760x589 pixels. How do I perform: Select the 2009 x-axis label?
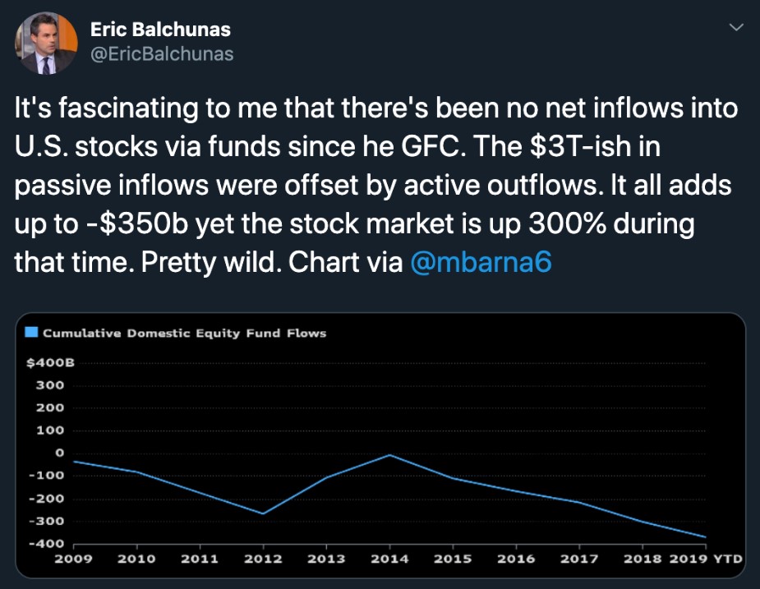(74, 559)
